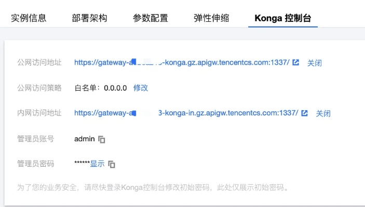Open the public gateway konga.gz address link
Viewport: 365px width, 207px height.
182,63
